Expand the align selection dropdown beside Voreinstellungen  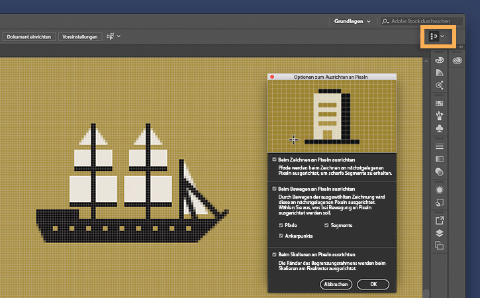coord(119,36)
